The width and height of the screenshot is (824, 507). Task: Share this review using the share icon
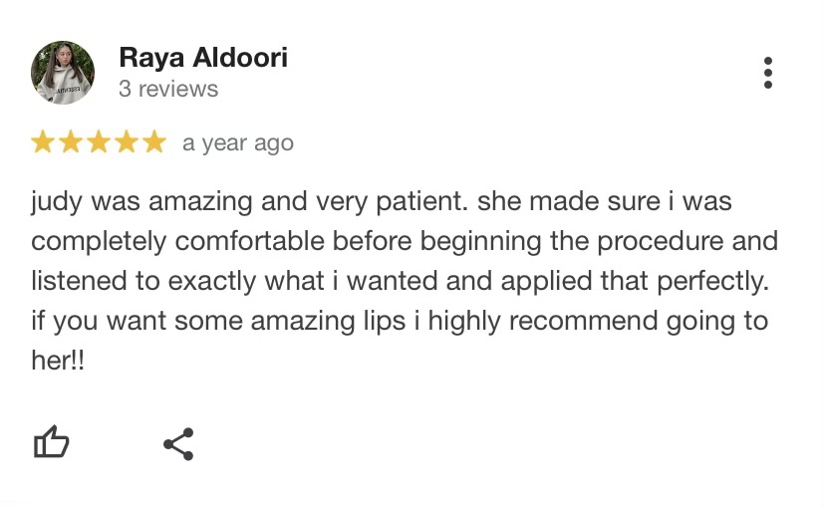click(x=178, y=444)
